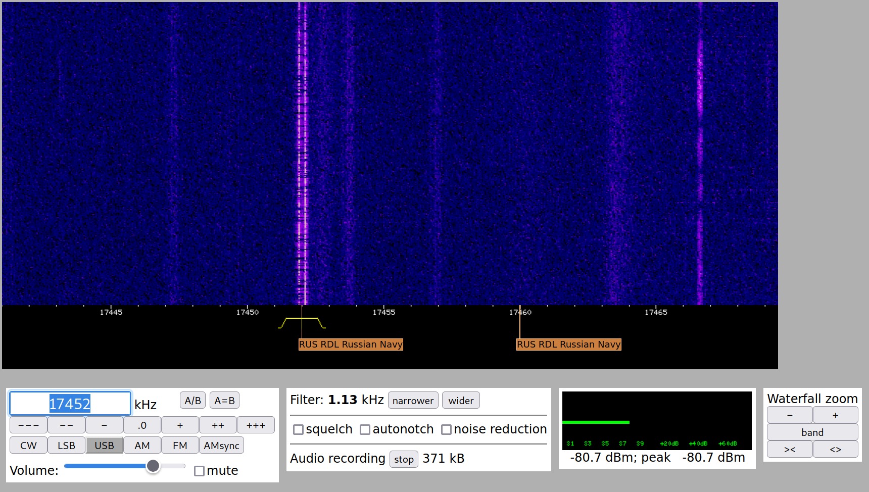Click the frequency input field showing 17452
Screen dimensions: 869x492
(70, 404)
